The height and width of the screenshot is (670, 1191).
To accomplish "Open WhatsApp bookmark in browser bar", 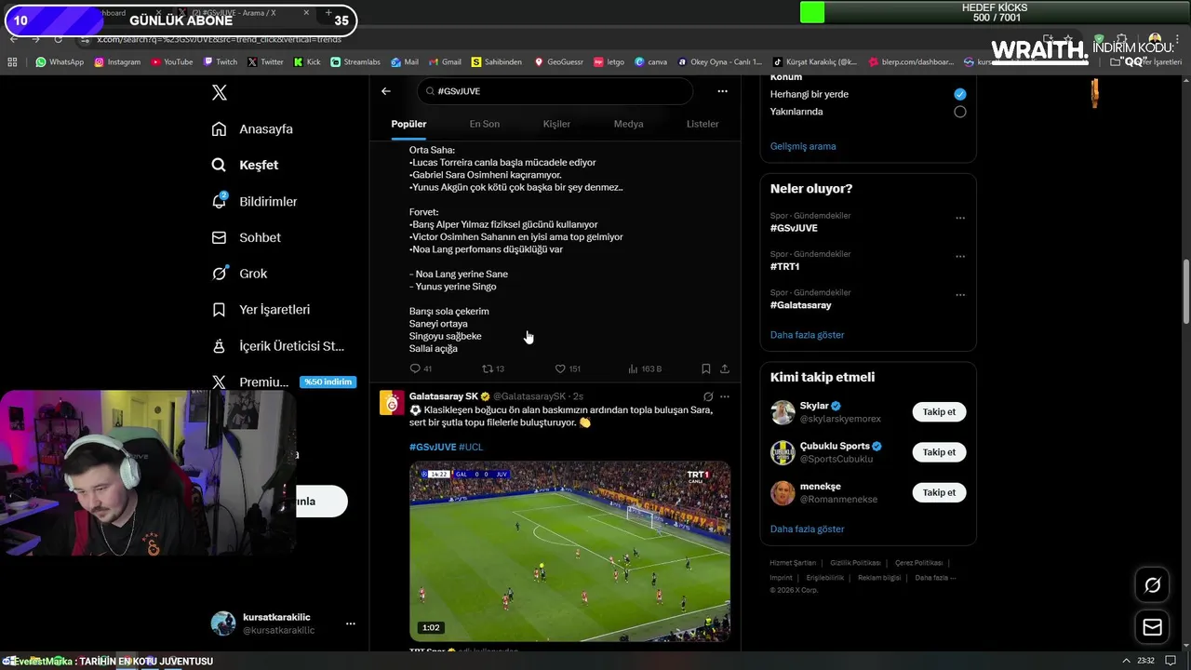I will point(60,62).
